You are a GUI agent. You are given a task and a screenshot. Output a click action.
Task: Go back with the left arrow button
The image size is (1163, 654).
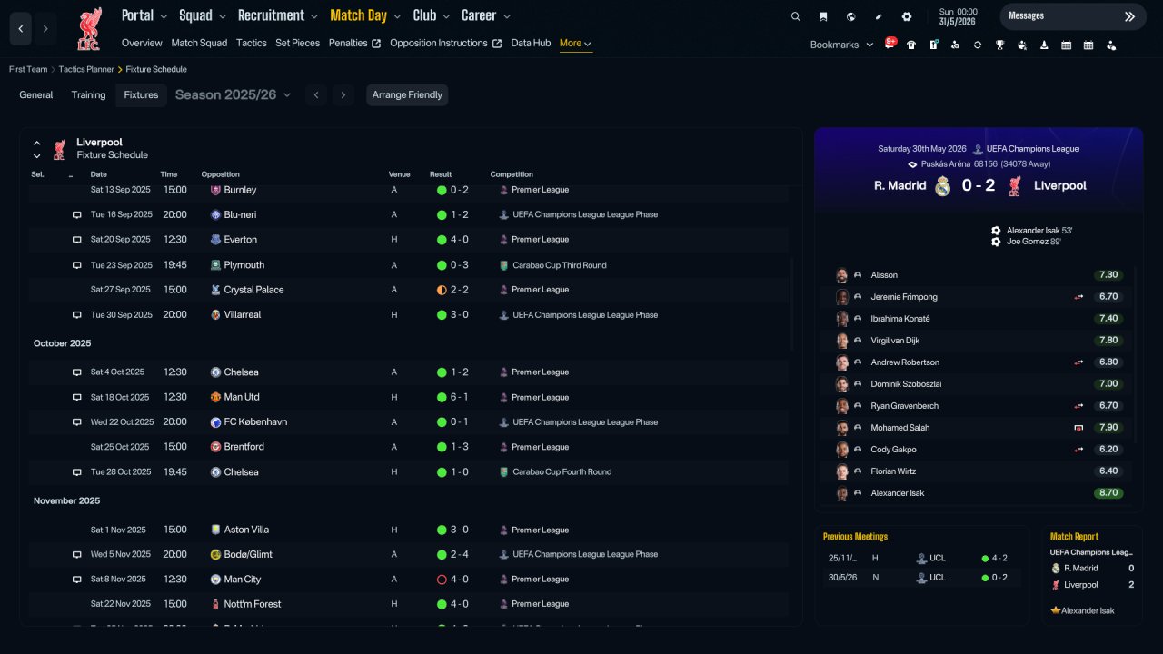tap(21, 29)
